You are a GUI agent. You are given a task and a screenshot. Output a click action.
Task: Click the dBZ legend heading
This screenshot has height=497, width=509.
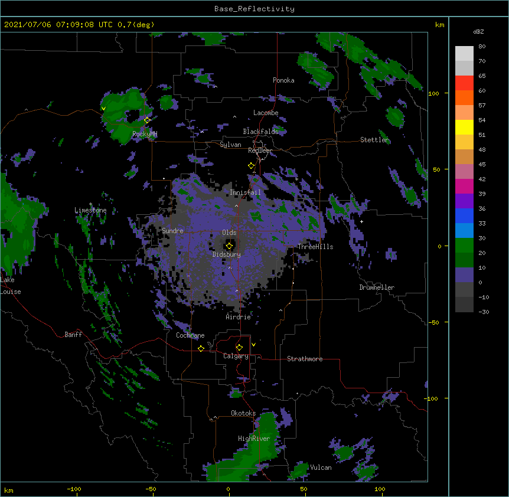click(x=478, y=32)
